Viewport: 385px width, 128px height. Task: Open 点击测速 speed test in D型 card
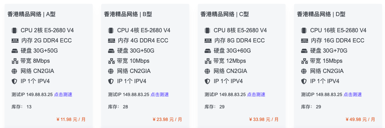click(x=352, y=95)
